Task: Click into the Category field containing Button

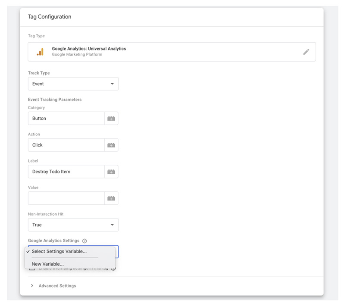Action: click(x=66, y=119)
